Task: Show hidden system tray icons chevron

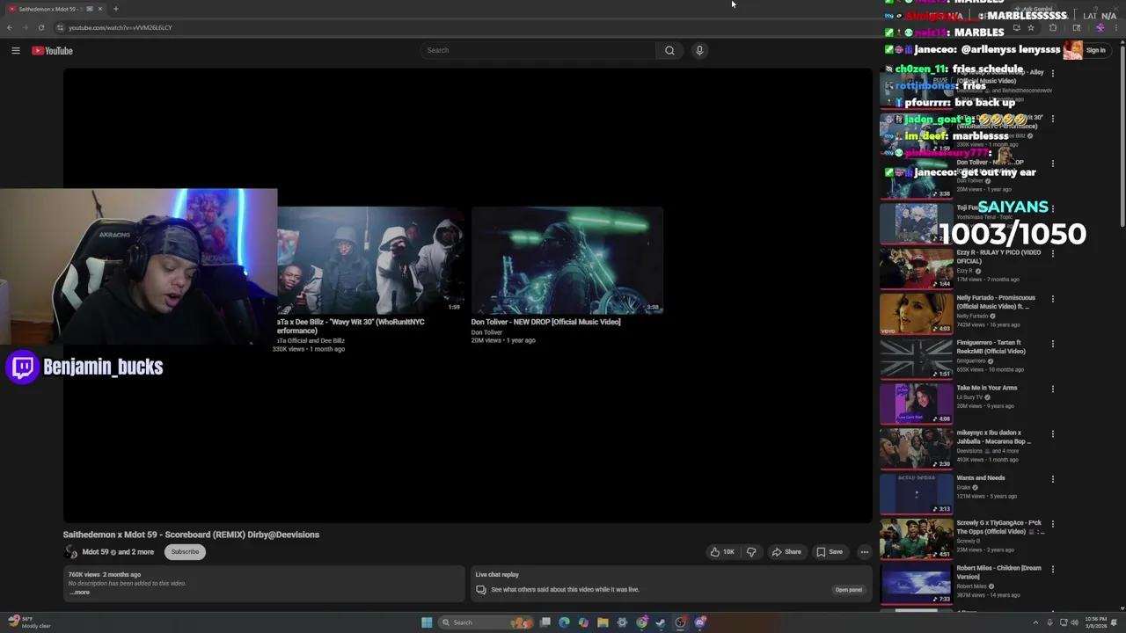Action: coord(1035,622)
